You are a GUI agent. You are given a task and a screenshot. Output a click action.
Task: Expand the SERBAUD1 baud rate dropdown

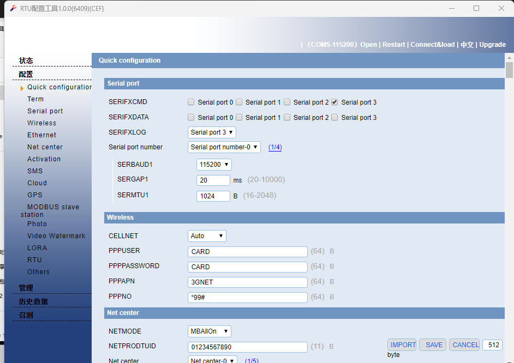click(x=214, y=165)
